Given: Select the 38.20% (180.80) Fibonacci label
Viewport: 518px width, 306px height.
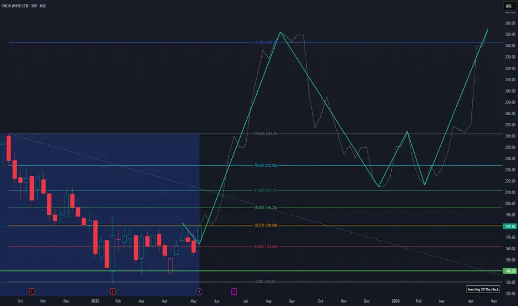Looking at the screenshot, I should click(x=265, y=225).
